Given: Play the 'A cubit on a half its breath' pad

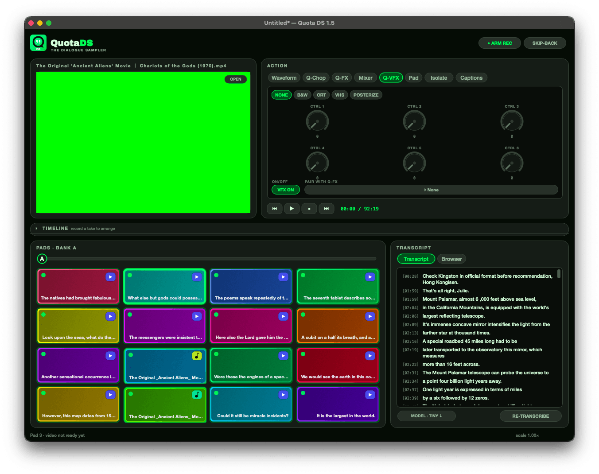Looking at the screenshot, I should [x=370, y=316].
